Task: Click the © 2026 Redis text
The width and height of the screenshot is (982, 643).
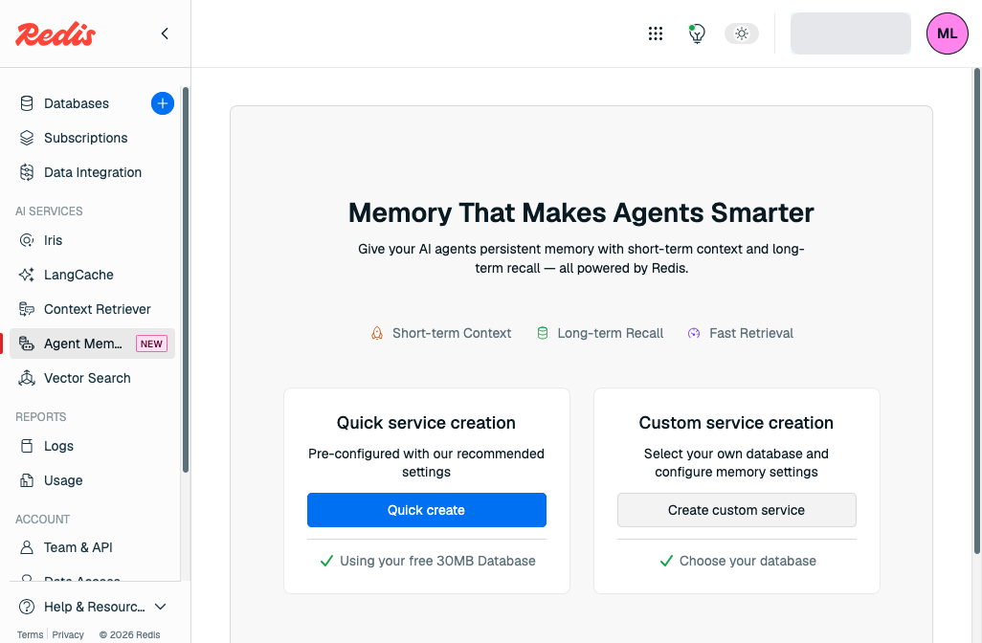Action: (x=129, y=634)
